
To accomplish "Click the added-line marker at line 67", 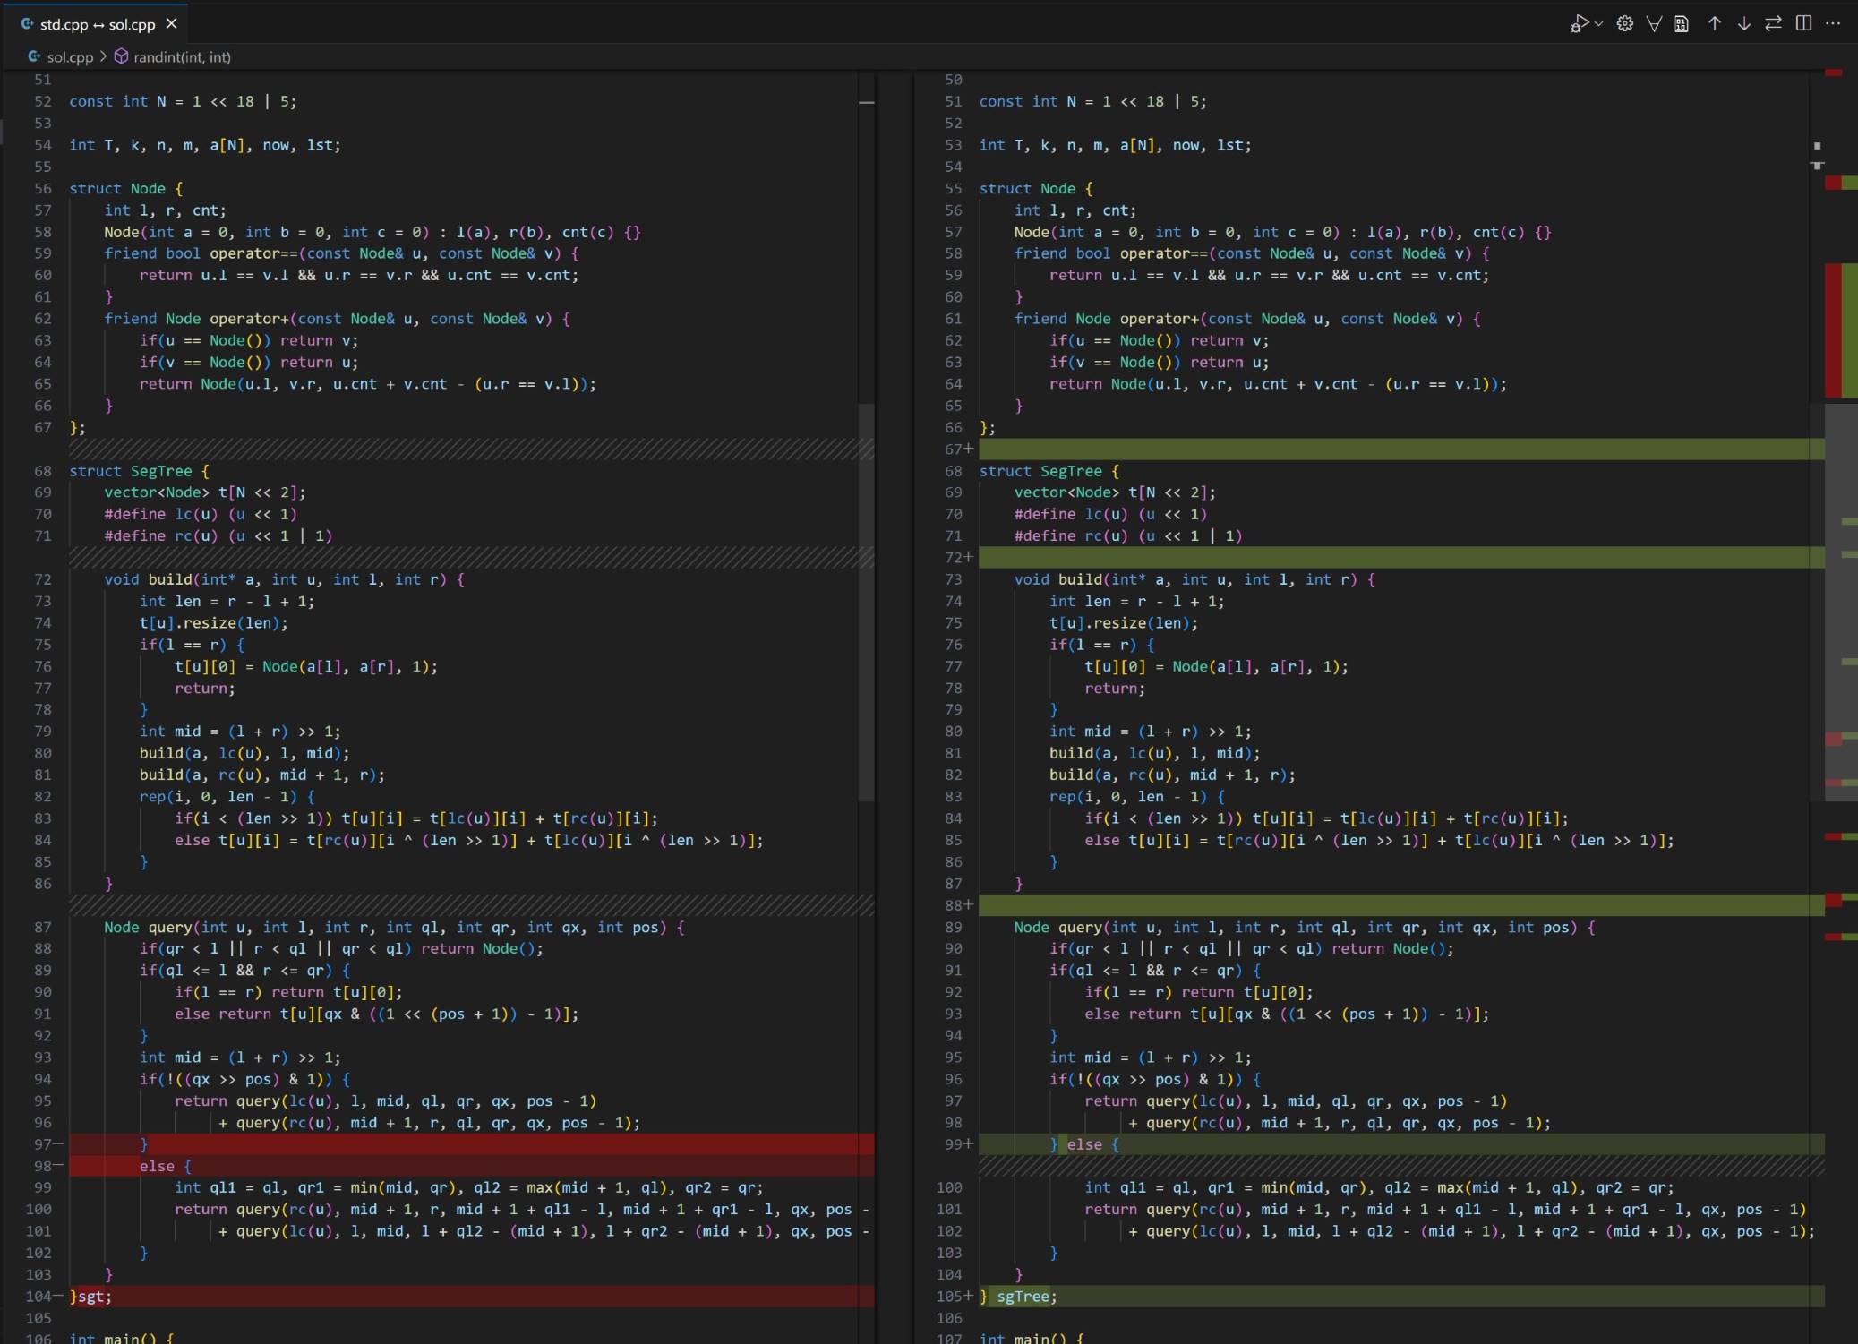I will click(x=968, y=449).
